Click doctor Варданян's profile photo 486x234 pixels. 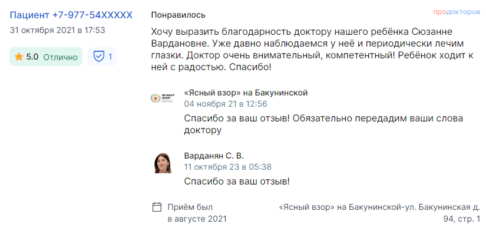(163, 163)
